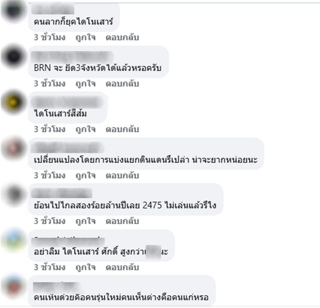Reply to the BRN จะ ยึด3จังหวัด comment
Viewport: 320px width, 308px height.
click(122, 84)
